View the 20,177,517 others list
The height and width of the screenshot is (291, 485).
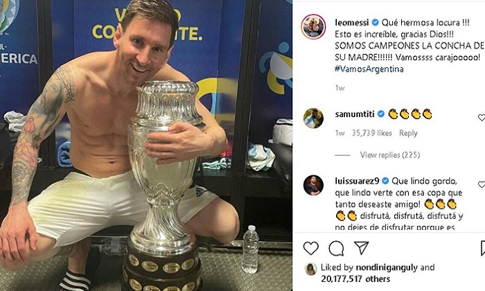click(355, 279)
